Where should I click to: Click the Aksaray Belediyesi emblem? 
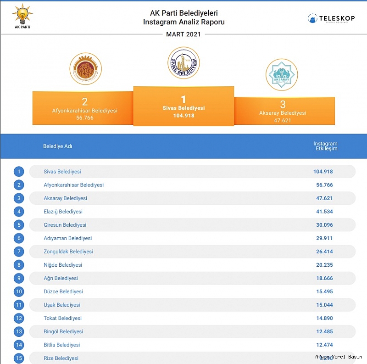click(282, 74)
